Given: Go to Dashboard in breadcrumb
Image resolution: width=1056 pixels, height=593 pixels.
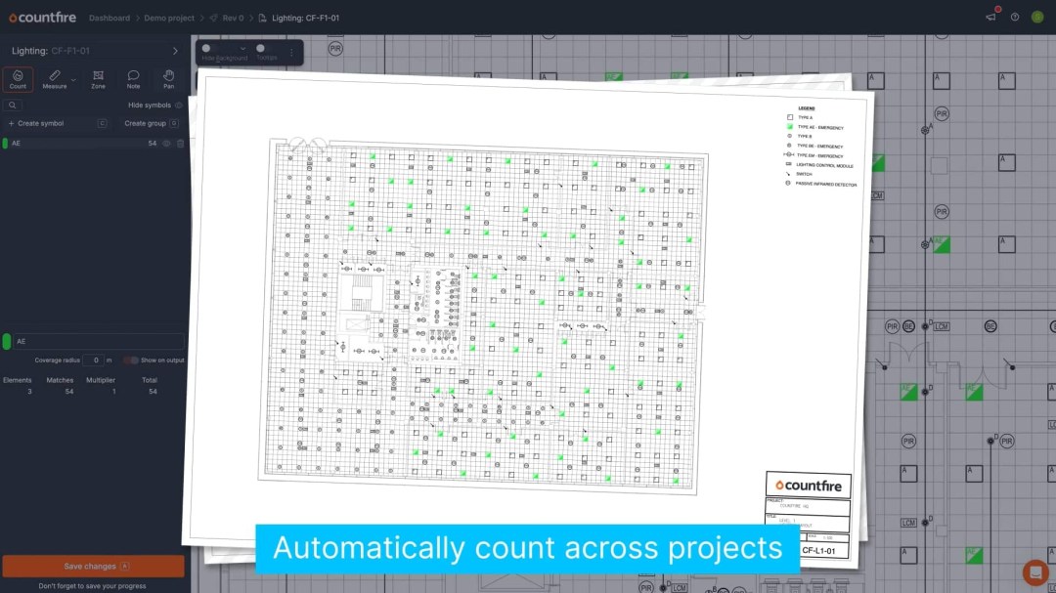Looking at the screenshot, I should click(x=110, y=19).
